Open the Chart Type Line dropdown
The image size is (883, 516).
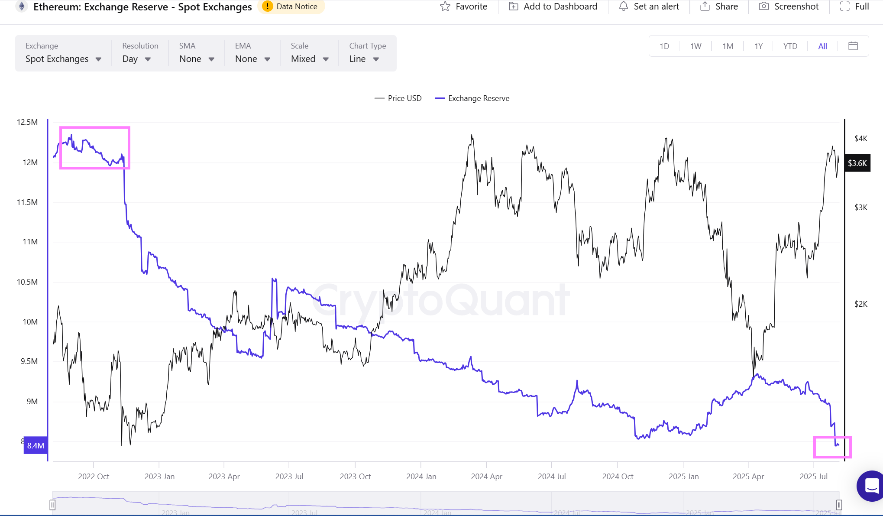coord(364,59)
